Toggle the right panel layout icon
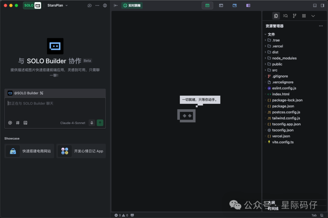 coord(323,5)
